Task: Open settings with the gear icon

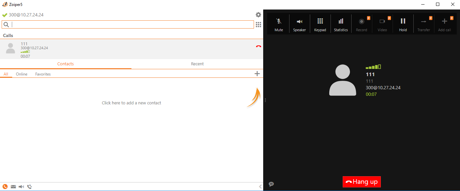Action: pyautogui.click(x=258, y=15)
